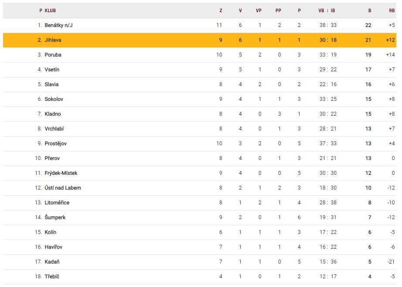Click the RB column header

click(x=392, y=10)
